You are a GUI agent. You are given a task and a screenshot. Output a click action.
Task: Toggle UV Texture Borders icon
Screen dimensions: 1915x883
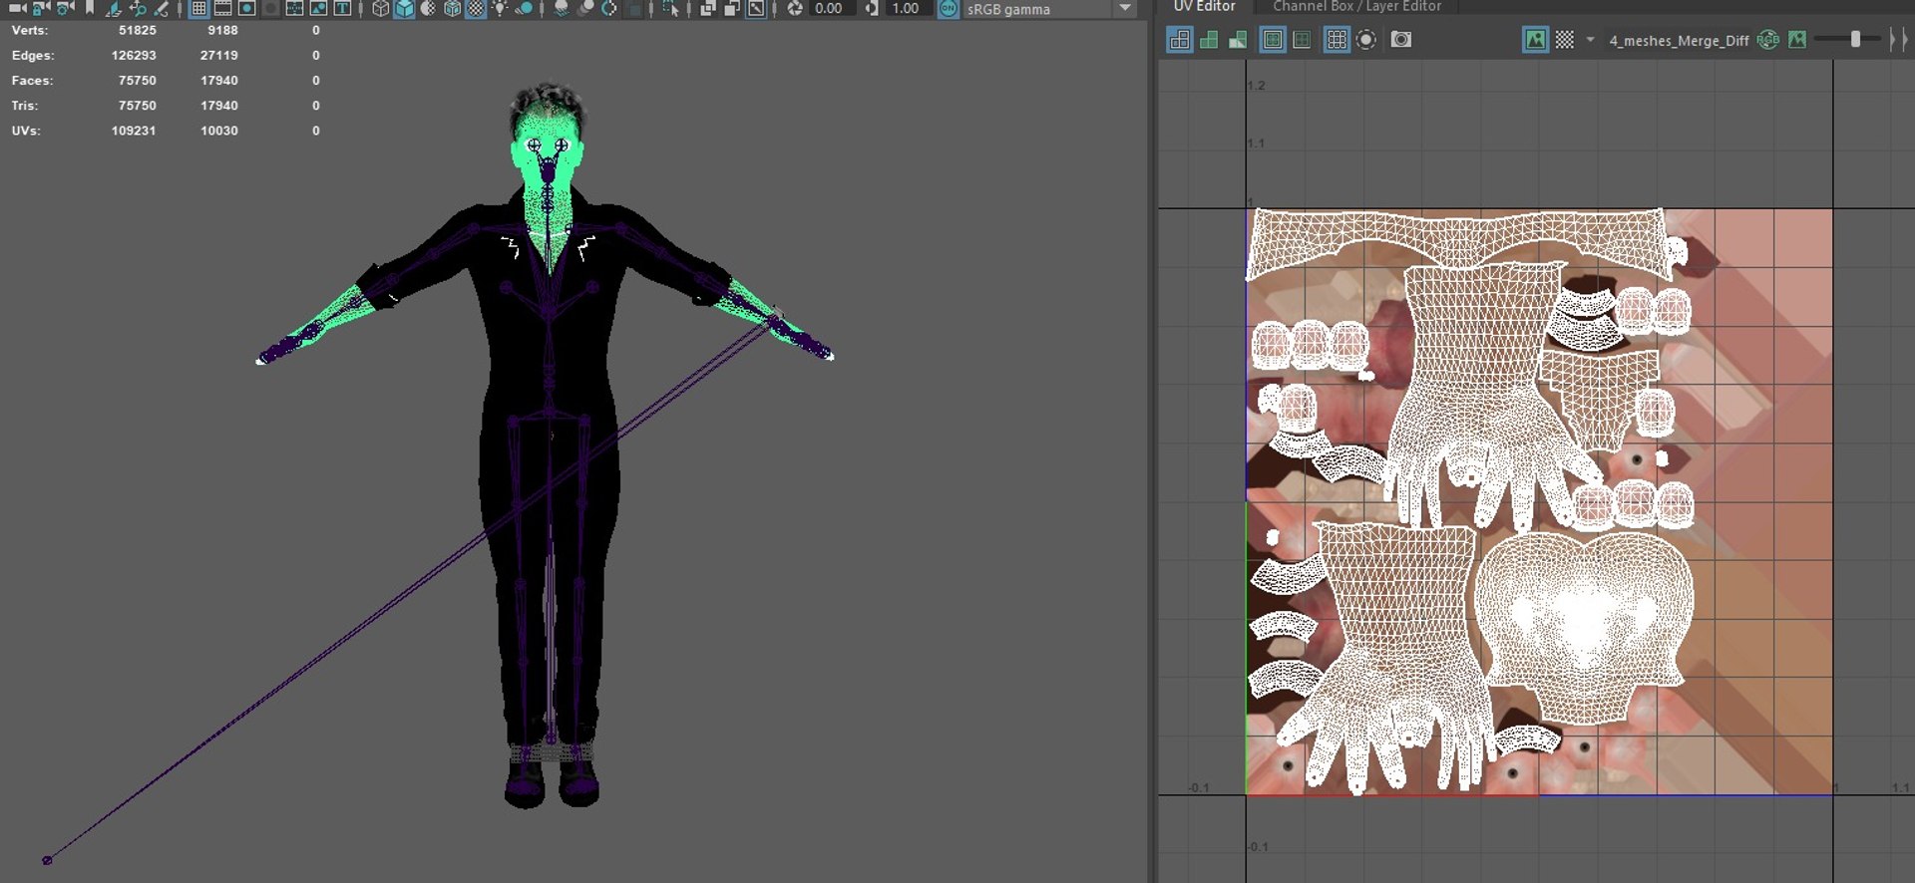[x=1302, y=40]
